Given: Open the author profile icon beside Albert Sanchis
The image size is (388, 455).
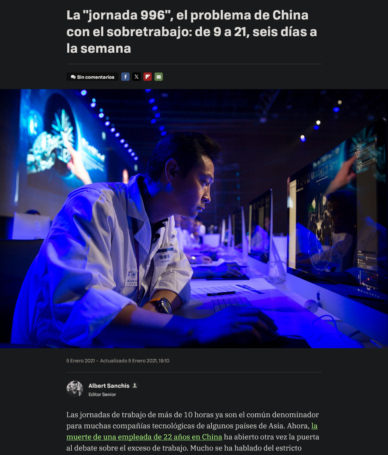Looking at the screenshot, I should [x=135, y=385].
